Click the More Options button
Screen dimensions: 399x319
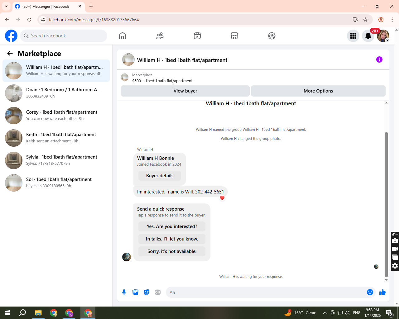coord(318,91)
